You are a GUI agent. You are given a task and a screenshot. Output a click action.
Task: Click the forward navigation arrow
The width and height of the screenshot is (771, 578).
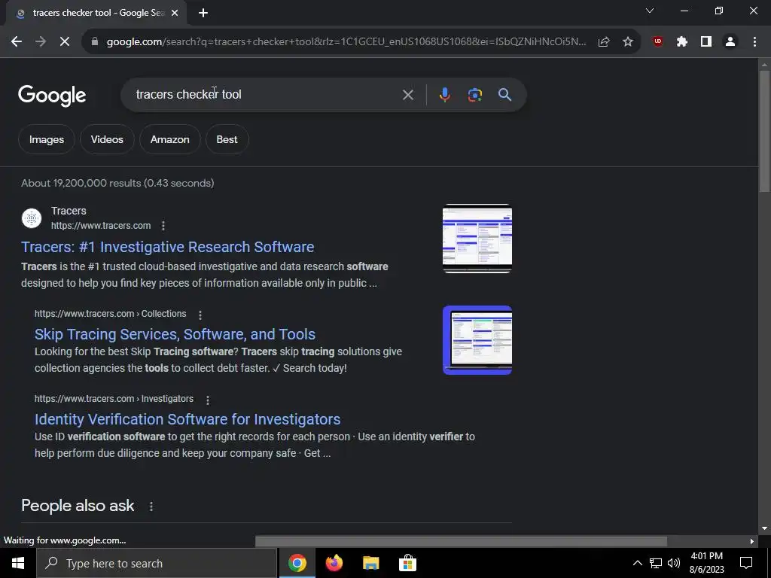(x=41, y=42)
